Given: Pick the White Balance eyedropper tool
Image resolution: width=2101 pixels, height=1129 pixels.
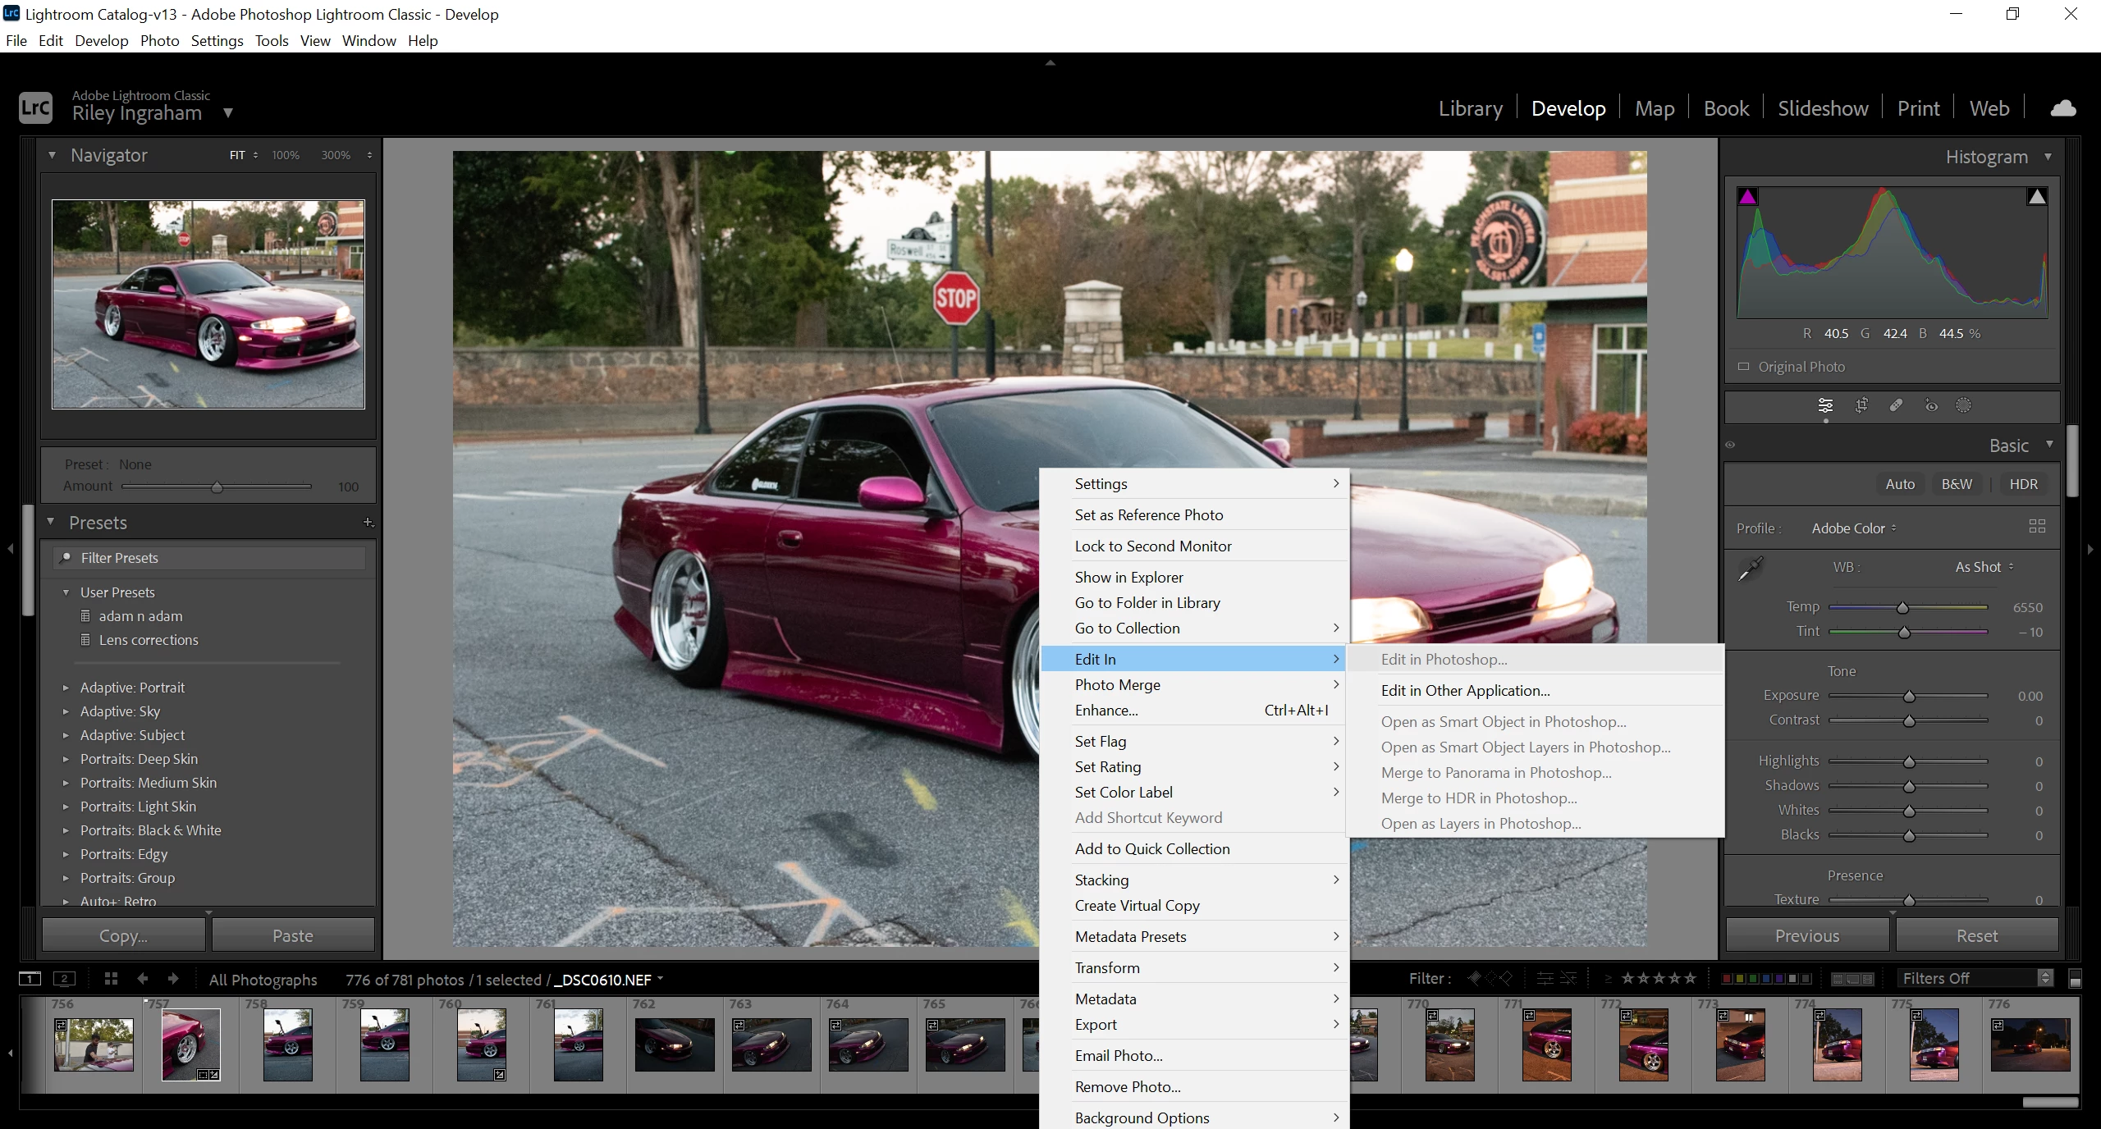Looking at the screenshot, I should click(1751, 568).
